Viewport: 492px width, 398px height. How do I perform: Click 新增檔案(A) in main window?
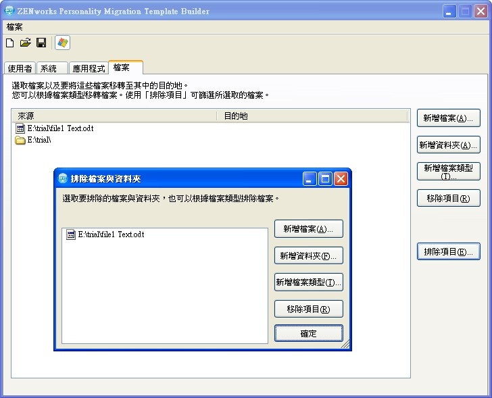click(x=448, y=118)
